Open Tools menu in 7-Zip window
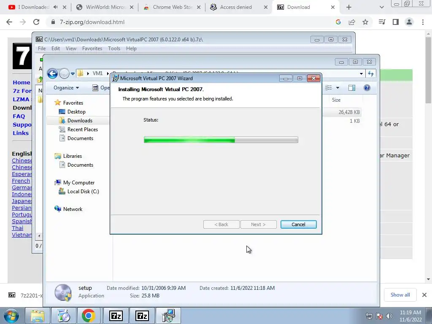Viewport: 432px width, 324px height. (114, 48)
